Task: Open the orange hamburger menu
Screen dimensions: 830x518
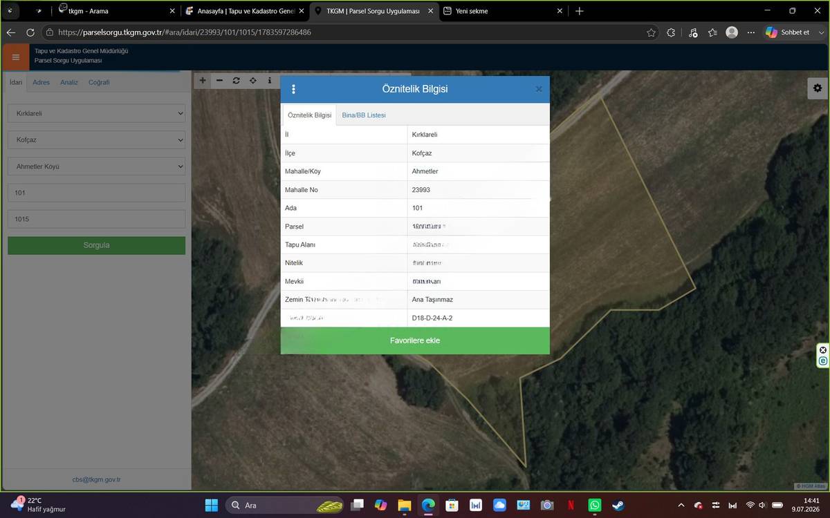Action: click(16, 57)
